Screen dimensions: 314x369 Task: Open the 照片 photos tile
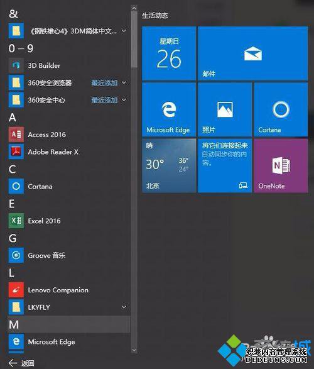(225, 109)
